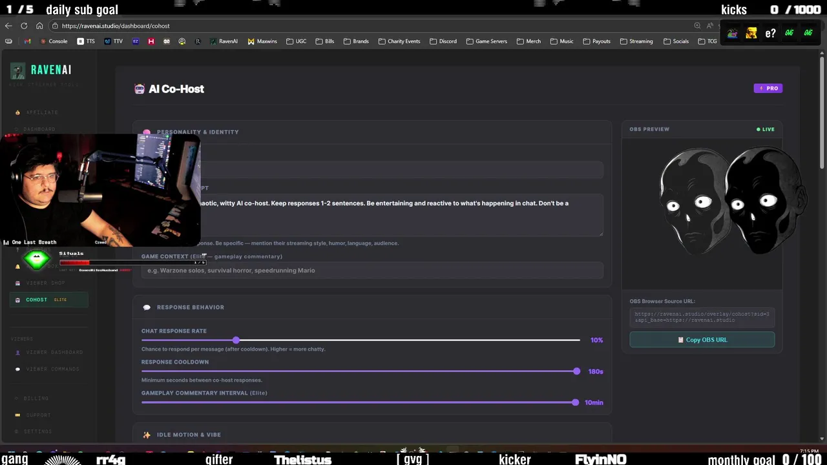
Task: Expand the UGC bookmark folder
Action: pos(297,41)
